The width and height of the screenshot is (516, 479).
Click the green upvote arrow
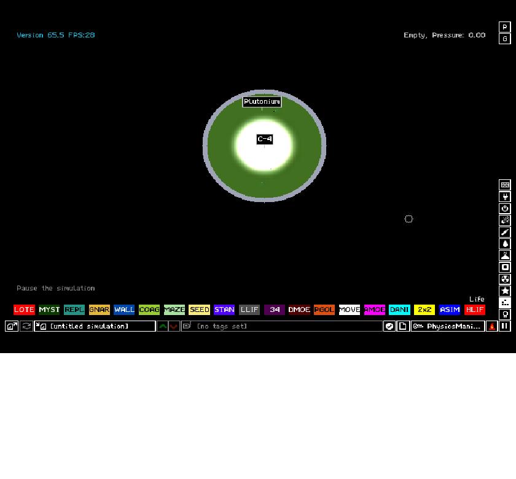(x=163, y=326)
